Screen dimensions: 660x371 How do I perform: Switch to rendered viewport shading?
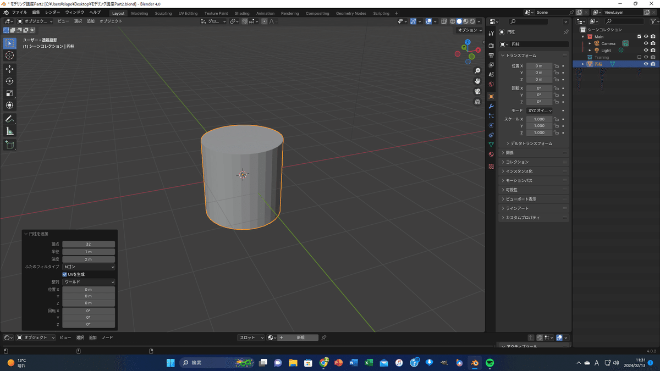tap(472, 21)
